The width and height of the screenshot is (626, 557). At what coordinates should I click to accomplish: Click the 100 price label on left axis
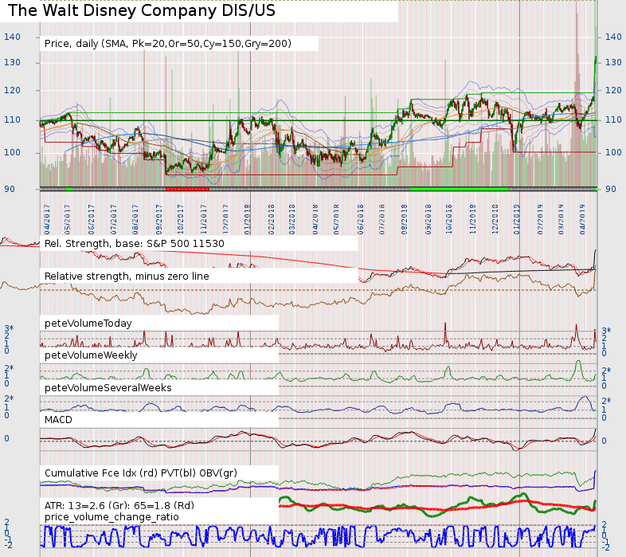pyautogui.click(x=12, y=152)
